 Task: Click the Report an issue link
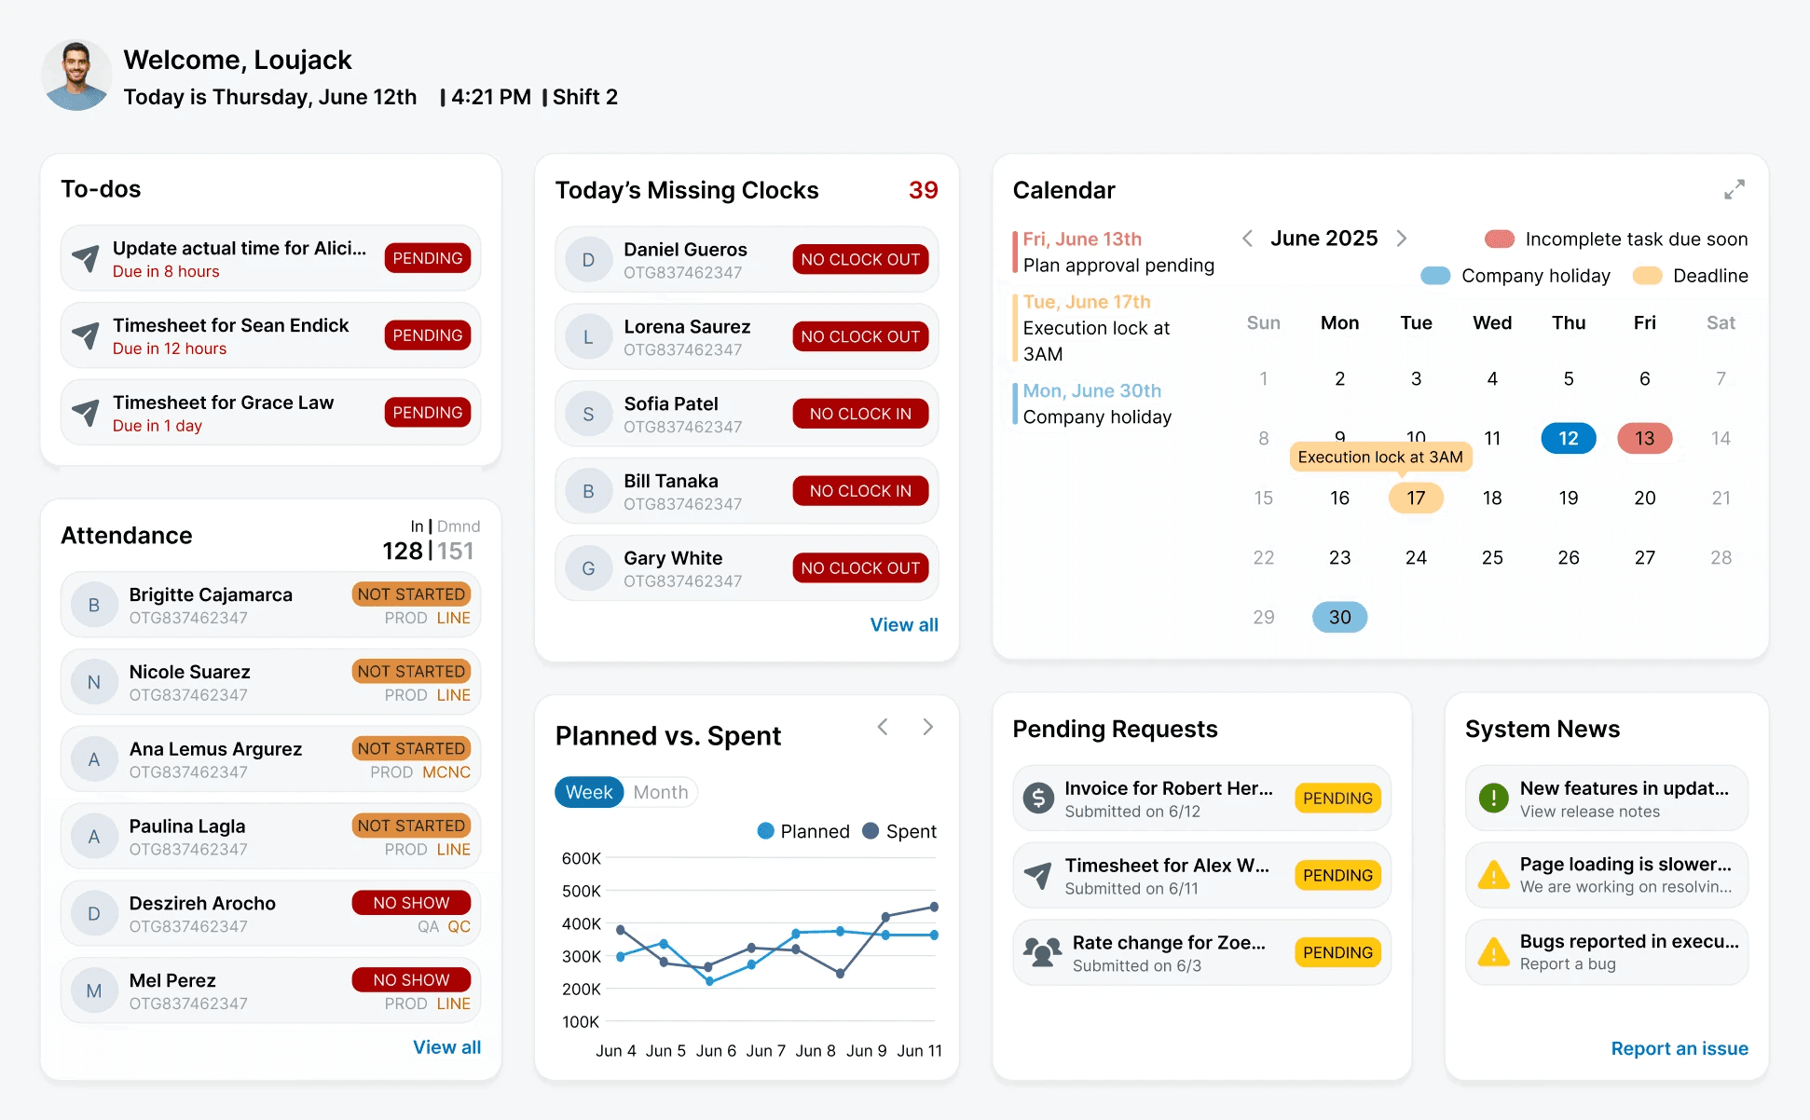point(1679,1048)
